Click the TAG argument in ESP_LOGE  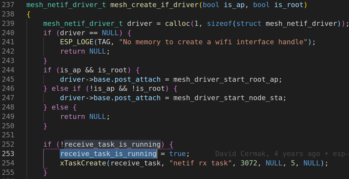pos(104,42)
